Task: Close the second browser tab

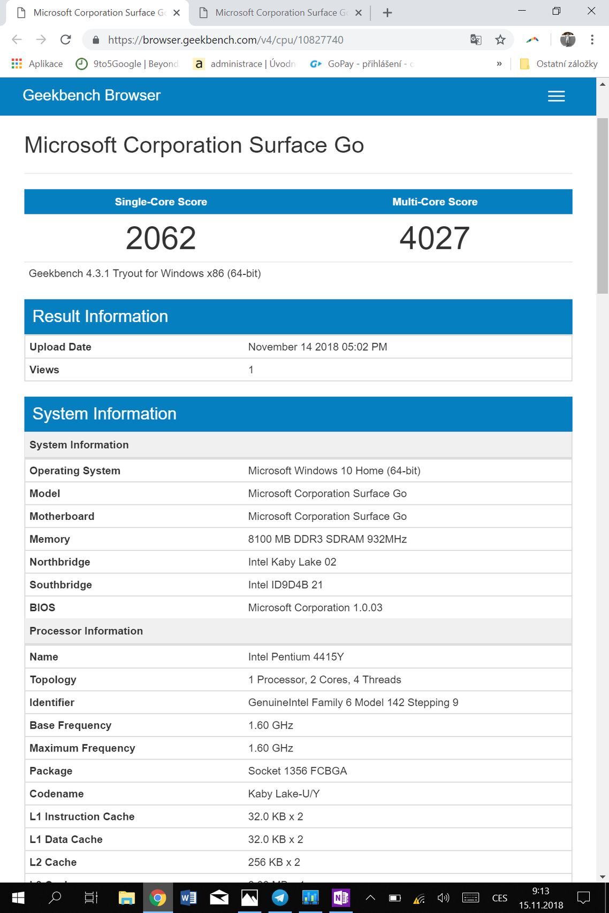Action: click(359, 13)
